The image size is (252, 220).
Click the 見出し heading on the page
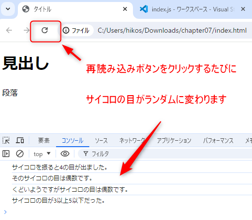pos(25,63)
